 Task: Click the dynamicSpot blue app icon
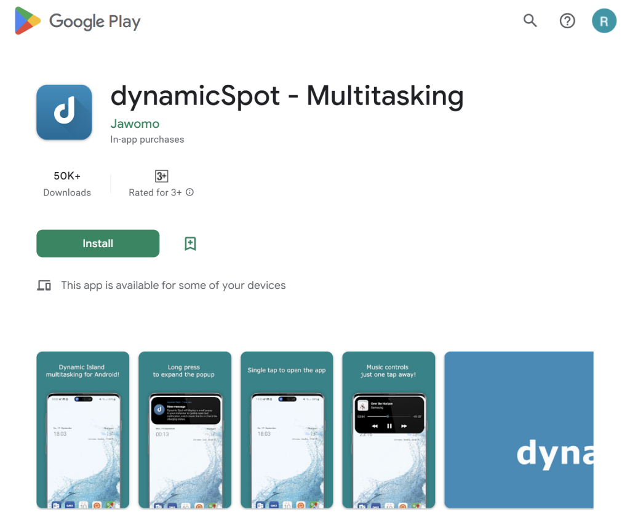pos(64,112)
